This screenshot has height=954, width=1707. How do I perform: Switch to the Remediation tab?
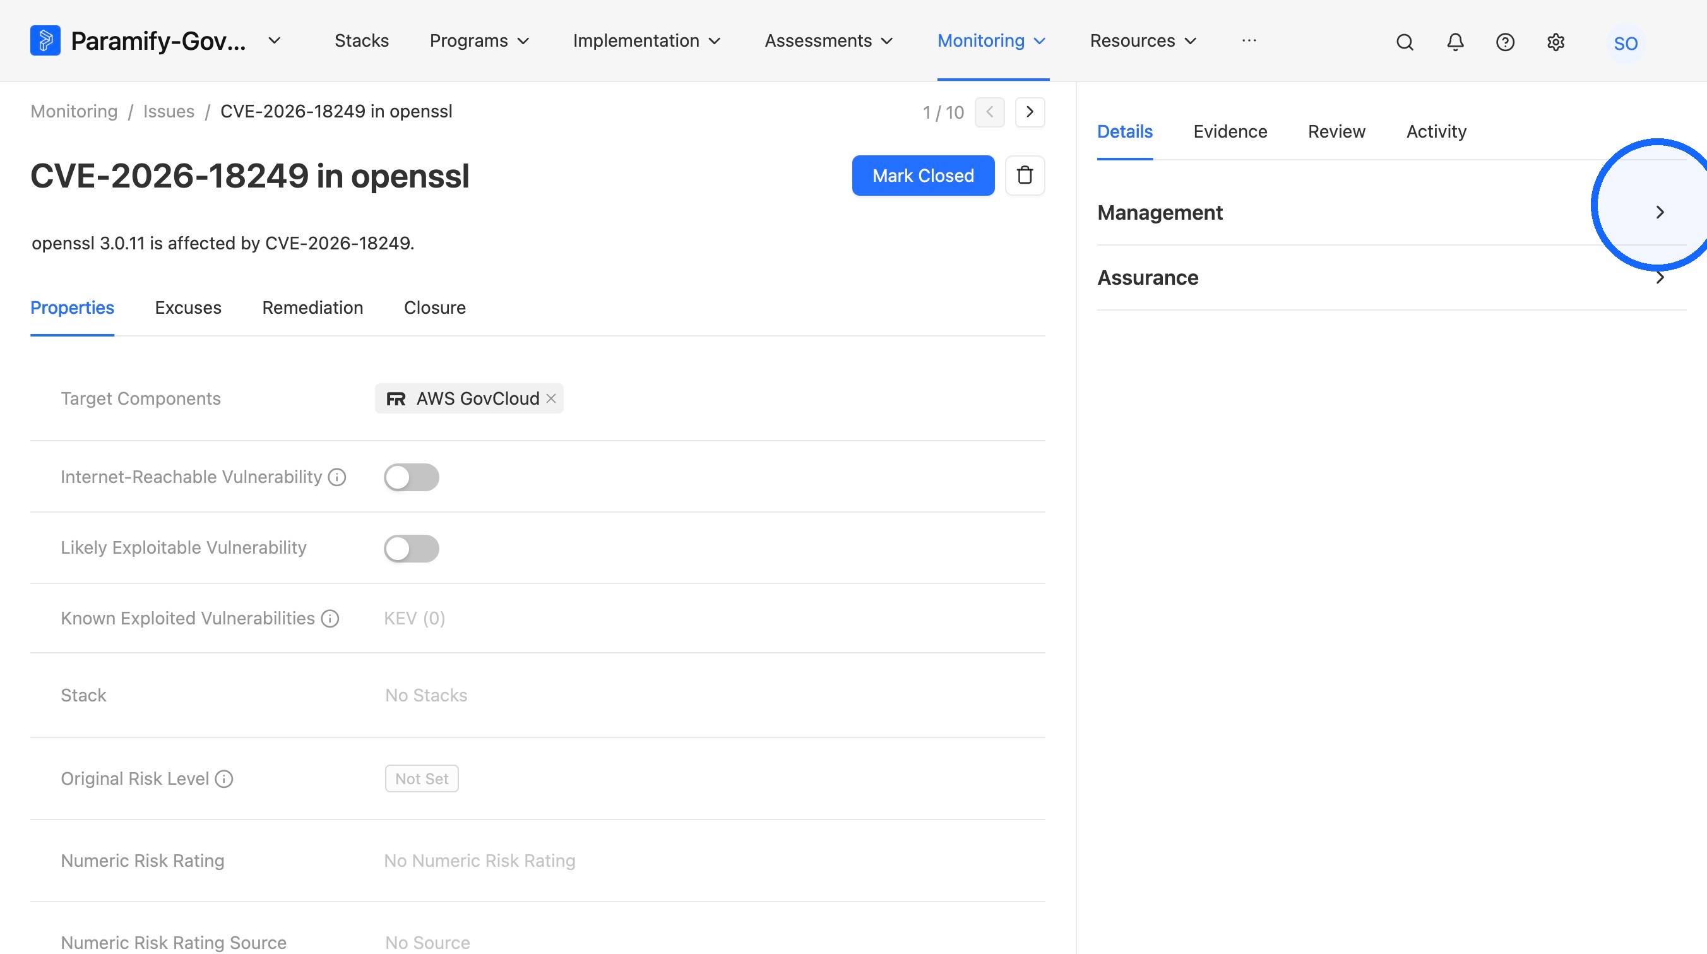click(x=312, y=307)
